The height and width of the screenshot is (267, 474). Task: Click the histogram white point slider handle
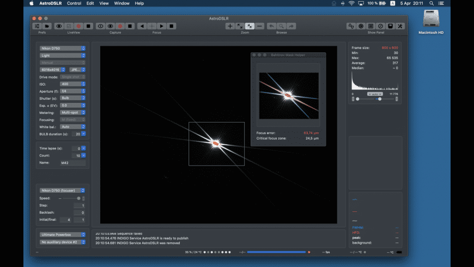tap(380, 99)
